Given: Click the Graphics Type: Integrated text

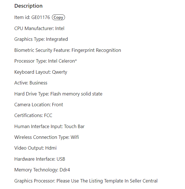Looking at the screenshot, I should click(x=41, y=39).
